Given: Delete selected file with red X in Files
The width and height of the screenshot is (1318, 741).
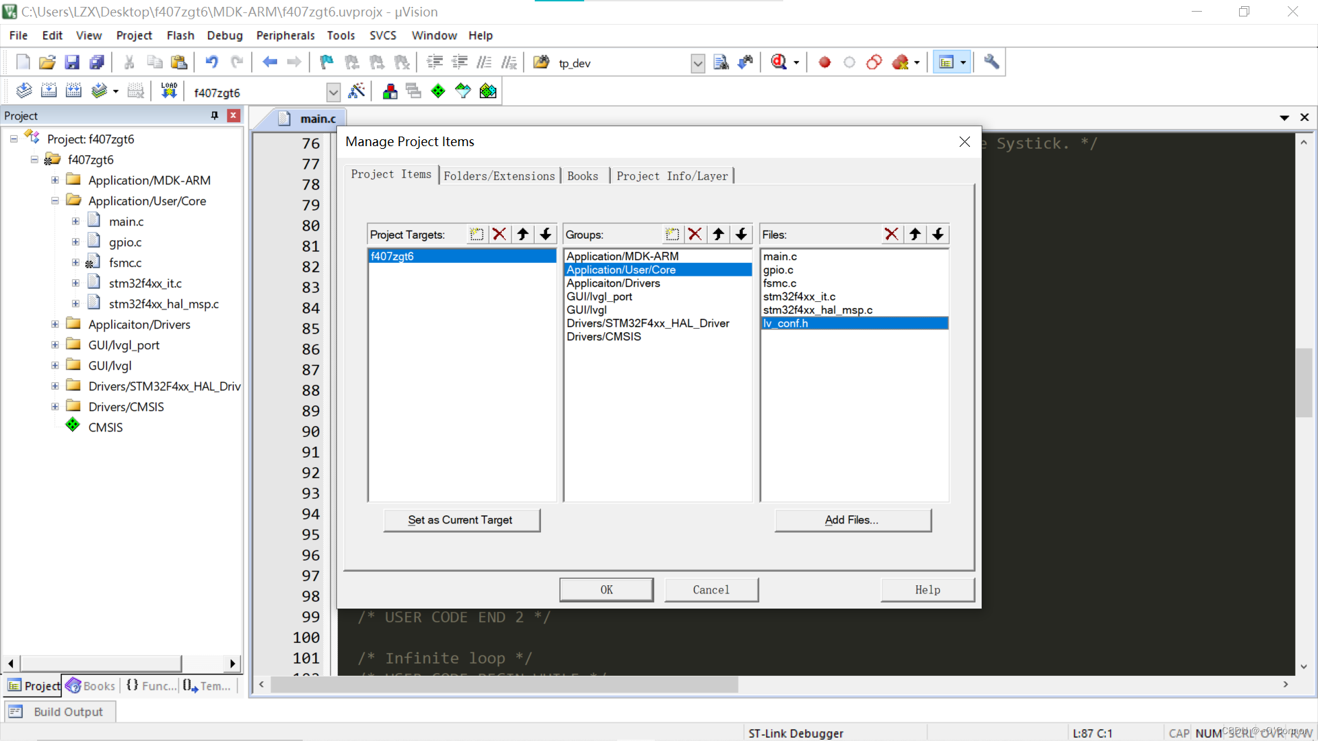Looking at the screenshot, I should coord(891,235).
